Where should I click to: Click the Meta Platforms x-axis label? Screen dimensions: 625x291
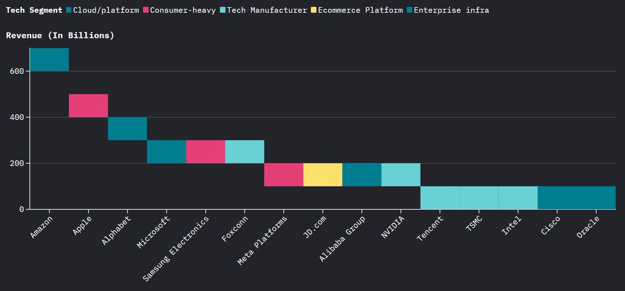262,241
